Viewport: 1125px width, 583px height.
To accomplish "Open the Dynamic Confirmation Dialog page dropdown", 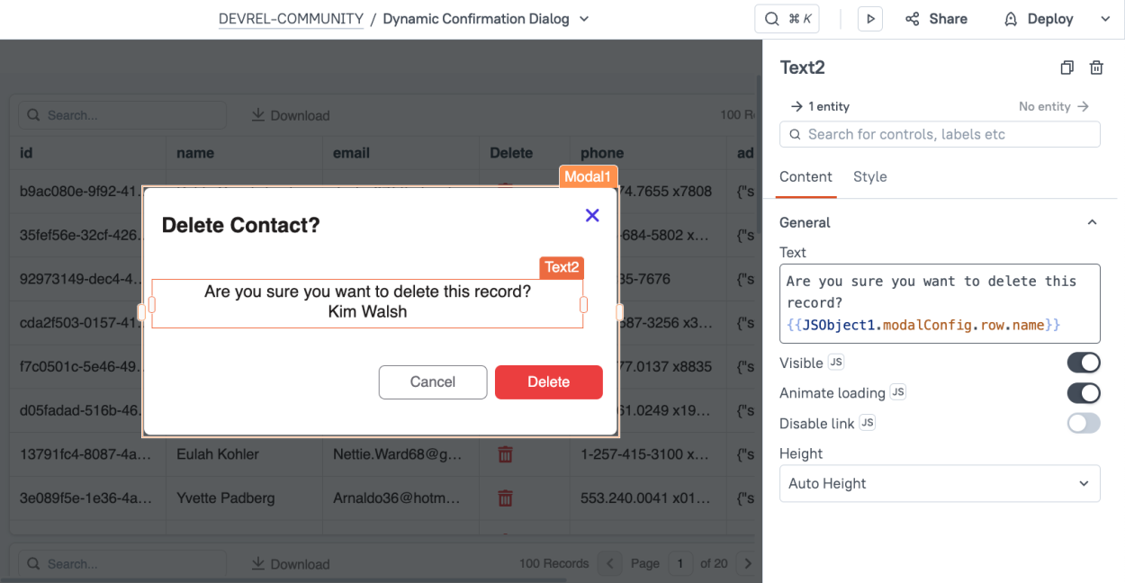I will pyautogui.click(x=583, y=18).
